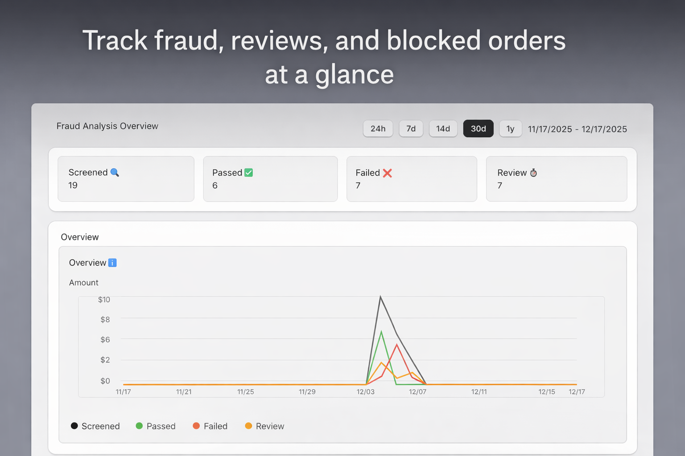This screenshot has height=456, width=685.
Task: Select the 1y time range tab
Action: click(x=510, y=129)
